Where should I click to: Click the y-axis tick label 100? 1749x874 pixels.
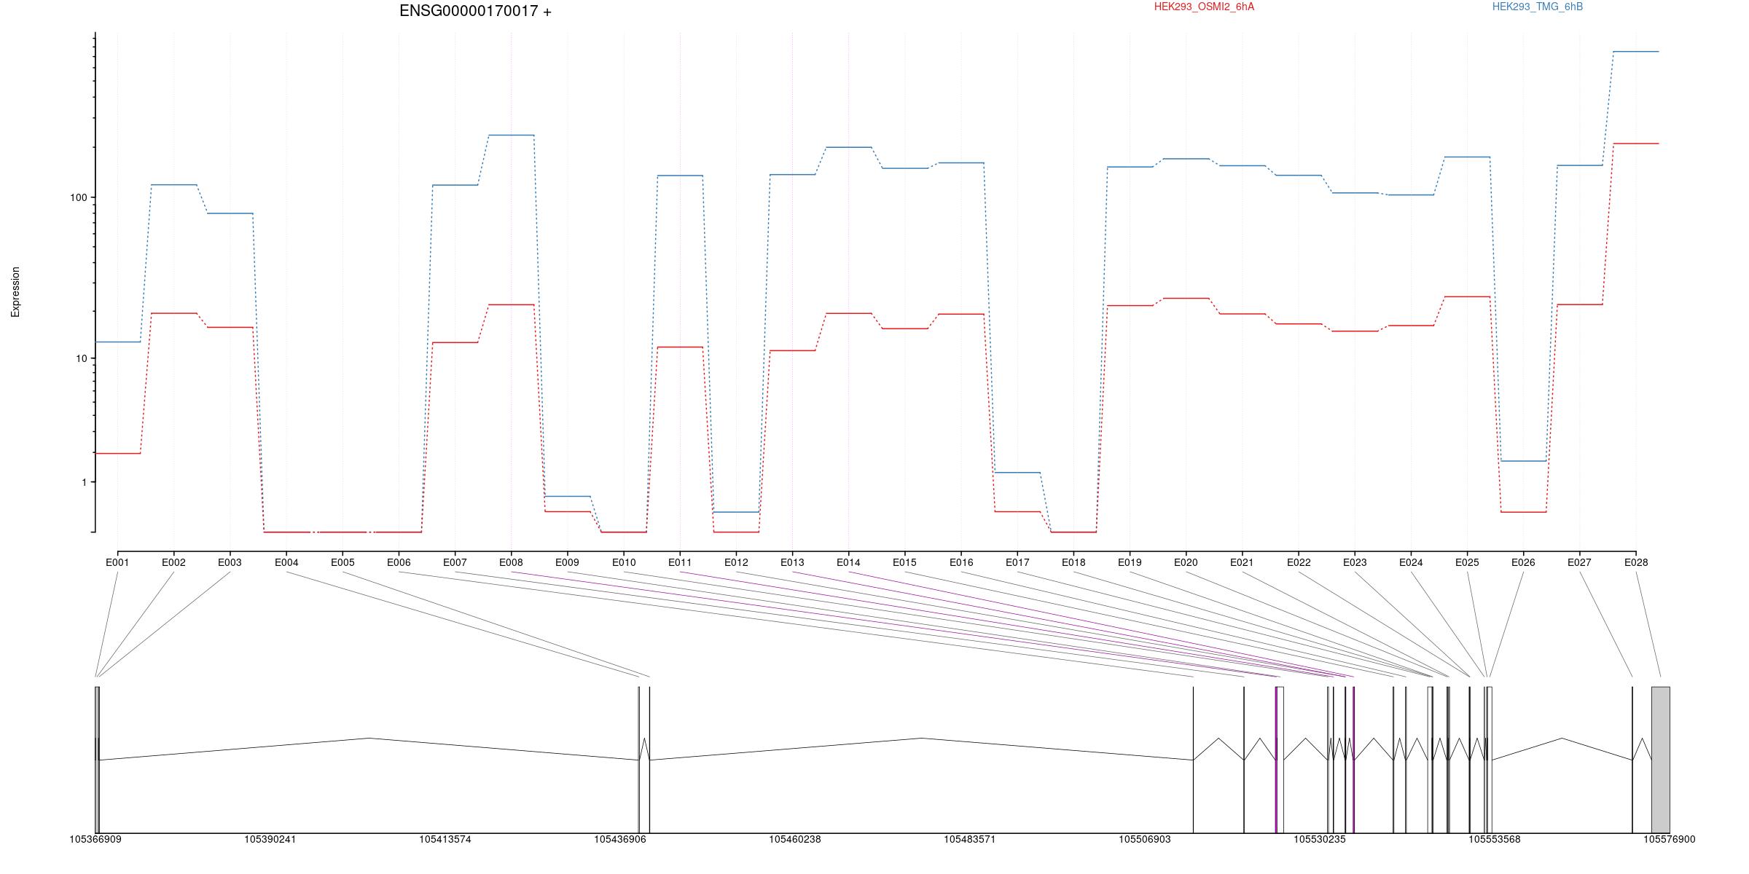pos(78,197)
